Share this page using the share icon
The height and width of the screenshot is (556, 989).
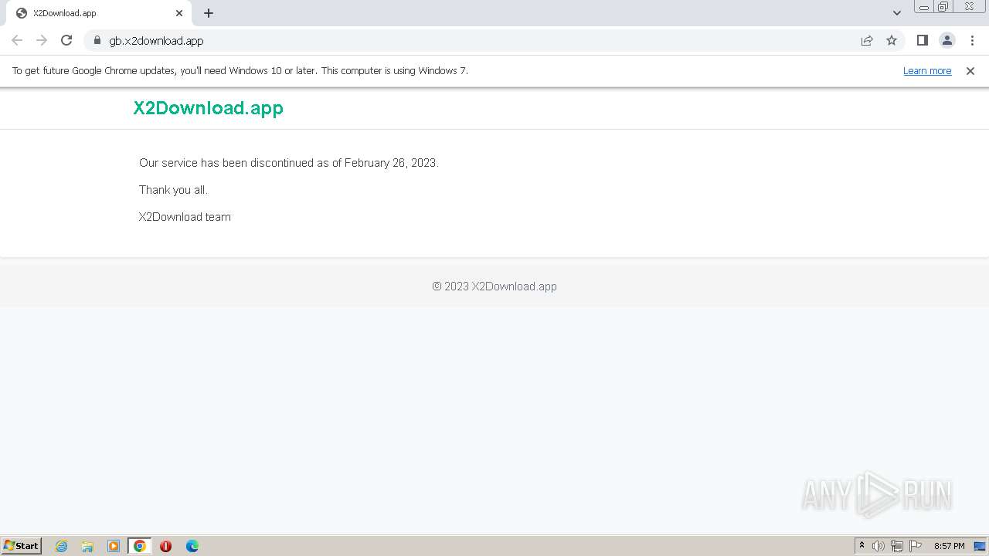(x=867, y=40)
